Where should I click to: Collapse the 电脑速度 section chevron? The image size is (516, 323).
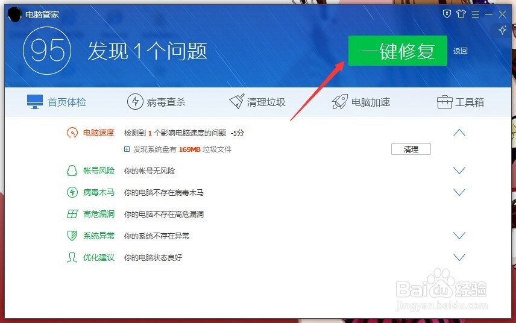[x=459, y=133]
